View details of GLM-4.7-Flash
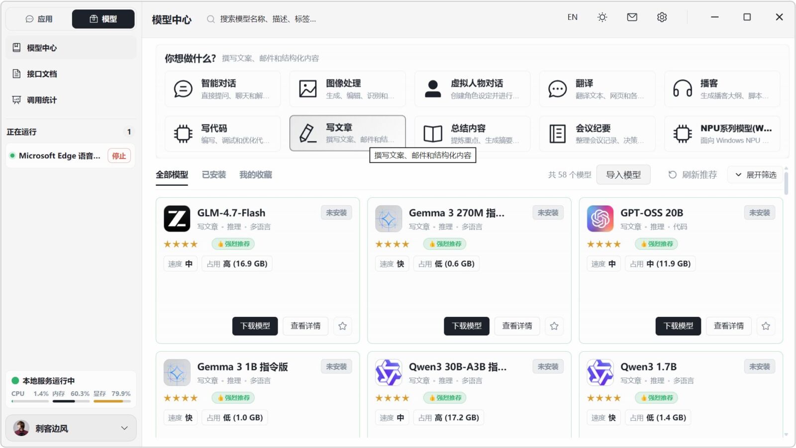Screen dimensions: 796x448 point(305,326)
